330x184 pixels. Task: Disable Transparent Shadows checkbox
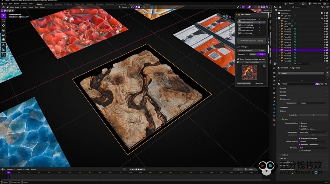[x=300, y=138]
